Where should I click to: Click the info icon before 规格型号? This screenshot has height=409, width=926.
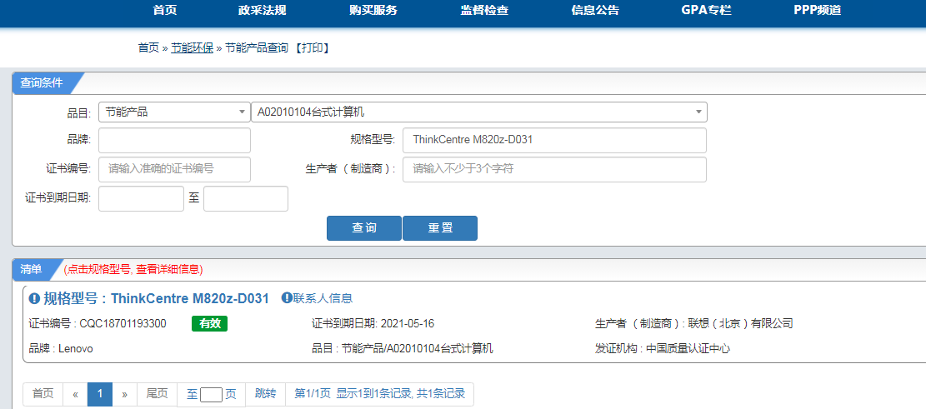tap(34, 298)
